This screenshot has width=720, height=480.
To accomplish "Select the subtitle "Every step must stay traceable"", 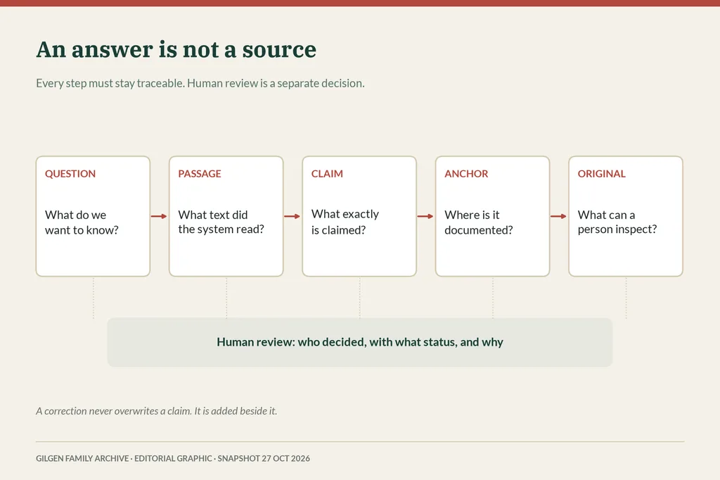I will click(110, 83).
